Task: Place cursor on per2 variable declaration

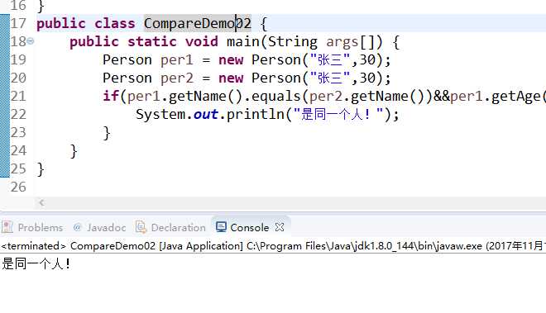Action: click(x=176, y=78)
